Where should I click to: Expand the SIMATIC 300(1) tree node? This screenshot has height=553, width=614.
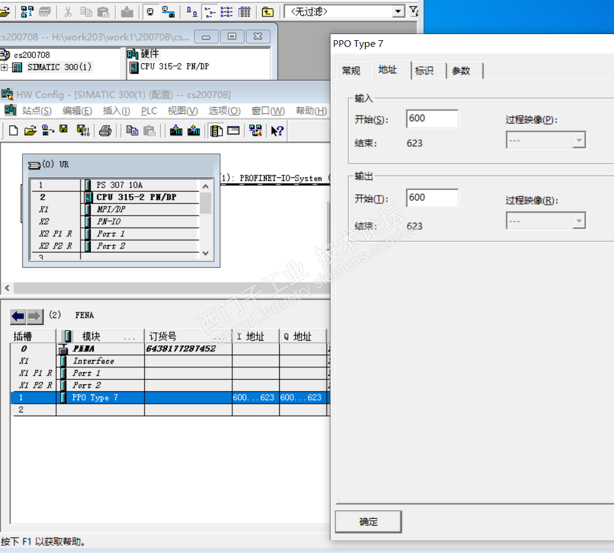(x=4, y=67)
